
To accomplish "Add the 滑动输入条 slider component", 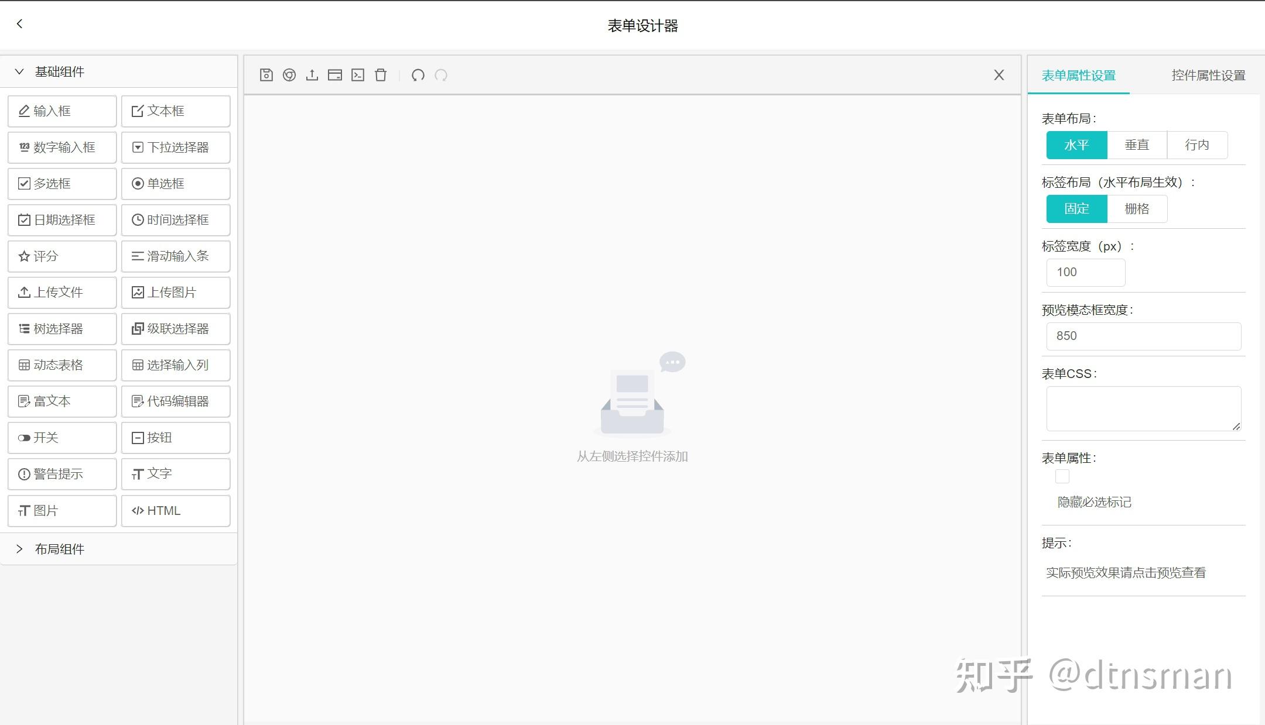I will point(176,256).
